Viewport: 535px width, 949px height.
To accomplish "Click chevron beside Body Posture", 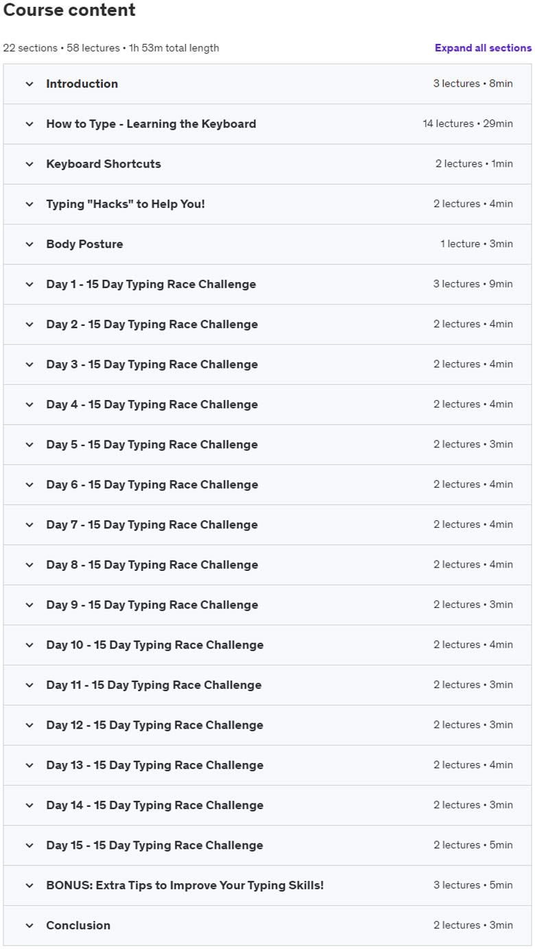I will (29, 244).
